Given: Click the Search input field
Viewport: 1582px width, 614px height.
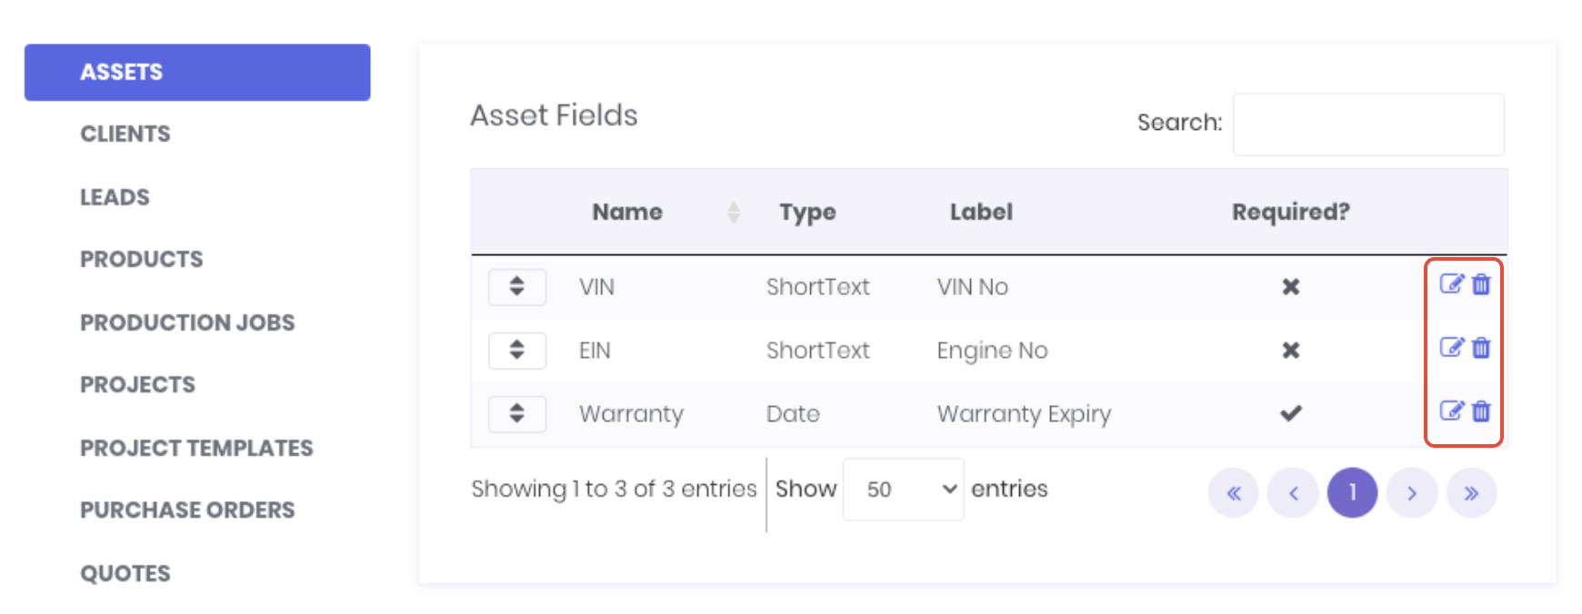Looking at the screenshot, I should [1368, 124].
